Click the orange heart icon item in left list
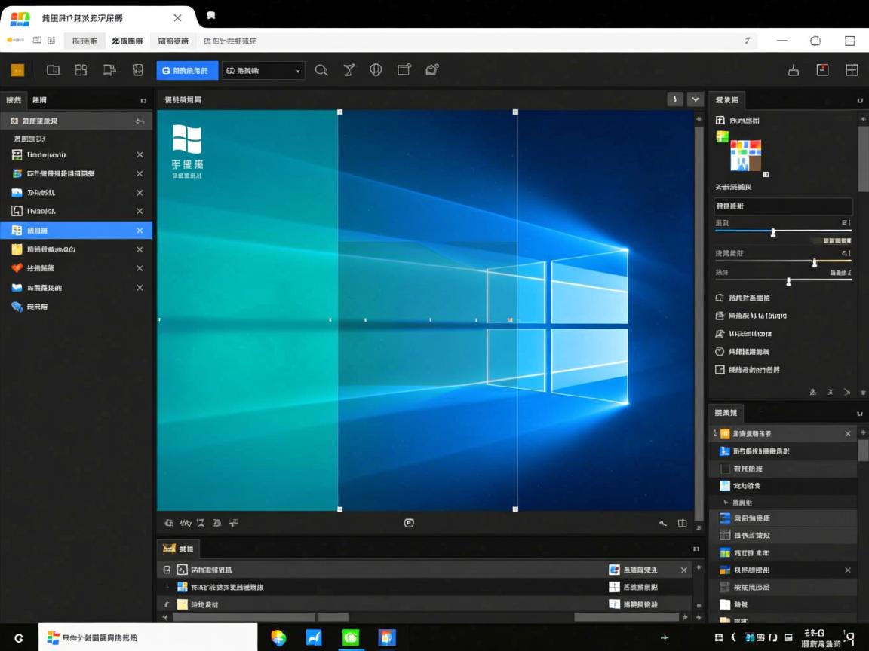 pos(17,268)
